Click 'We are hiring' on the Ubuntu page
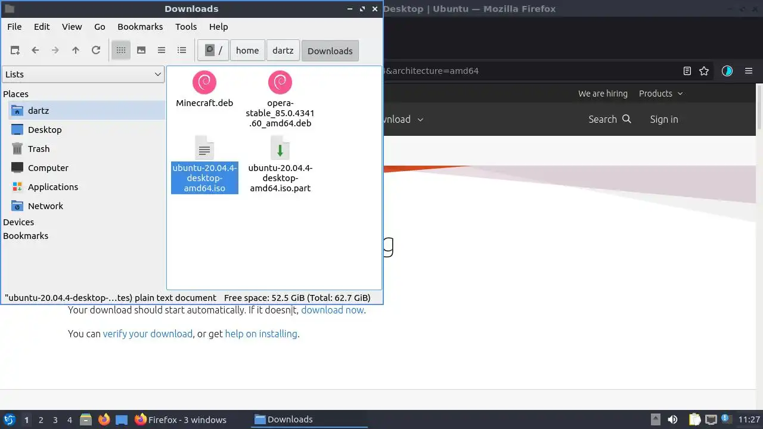Viewport: 763px width, 429px height. [x=603, y=94]
